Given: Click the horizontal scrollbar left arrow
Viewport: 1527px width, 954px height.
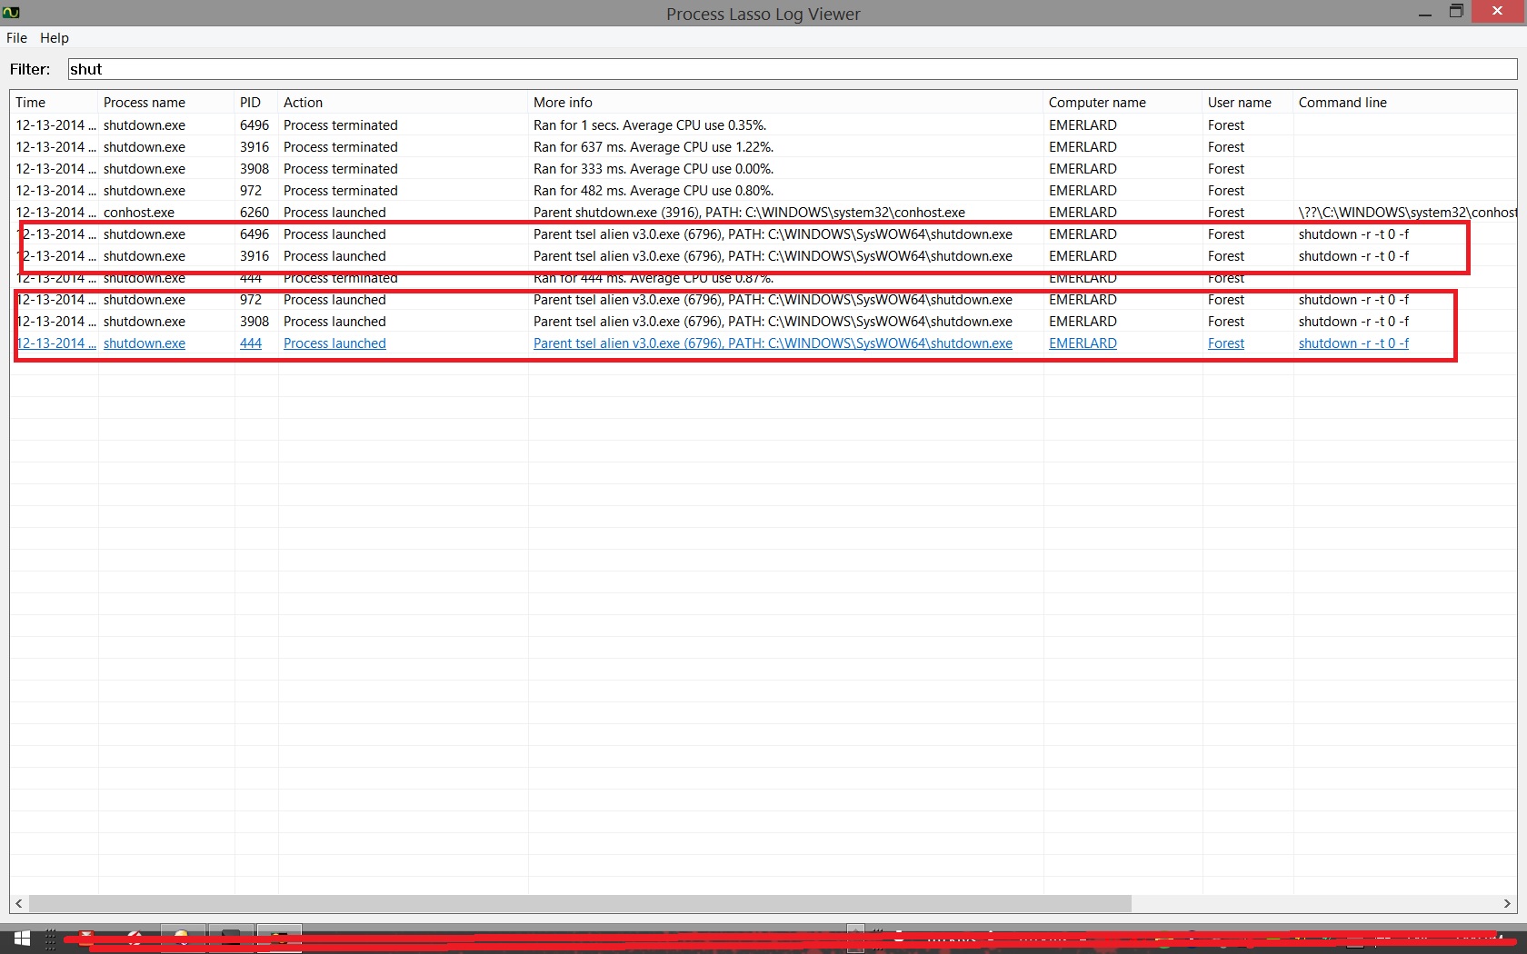Looking at the screenshot, I should click(x=20, y=903).
